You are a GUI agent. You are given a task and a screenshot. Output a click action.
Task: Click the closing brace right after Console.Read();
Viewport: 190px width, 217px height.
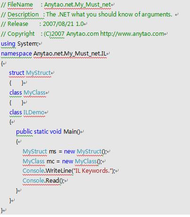click(x=17, y=191)
